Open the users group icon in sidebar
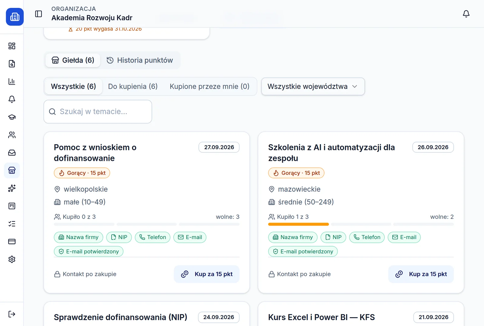484x326 pixels. tap(12, 135)
